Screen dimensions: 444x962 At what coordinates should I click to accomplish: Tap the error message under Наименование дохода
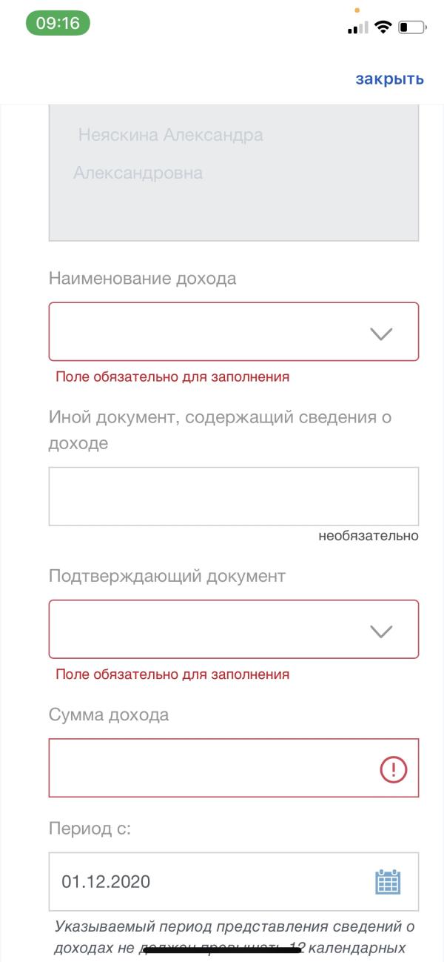coord(172,376)
